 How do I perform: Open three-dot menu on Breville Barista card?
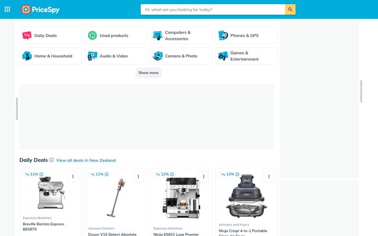click(x=73, y=177)
